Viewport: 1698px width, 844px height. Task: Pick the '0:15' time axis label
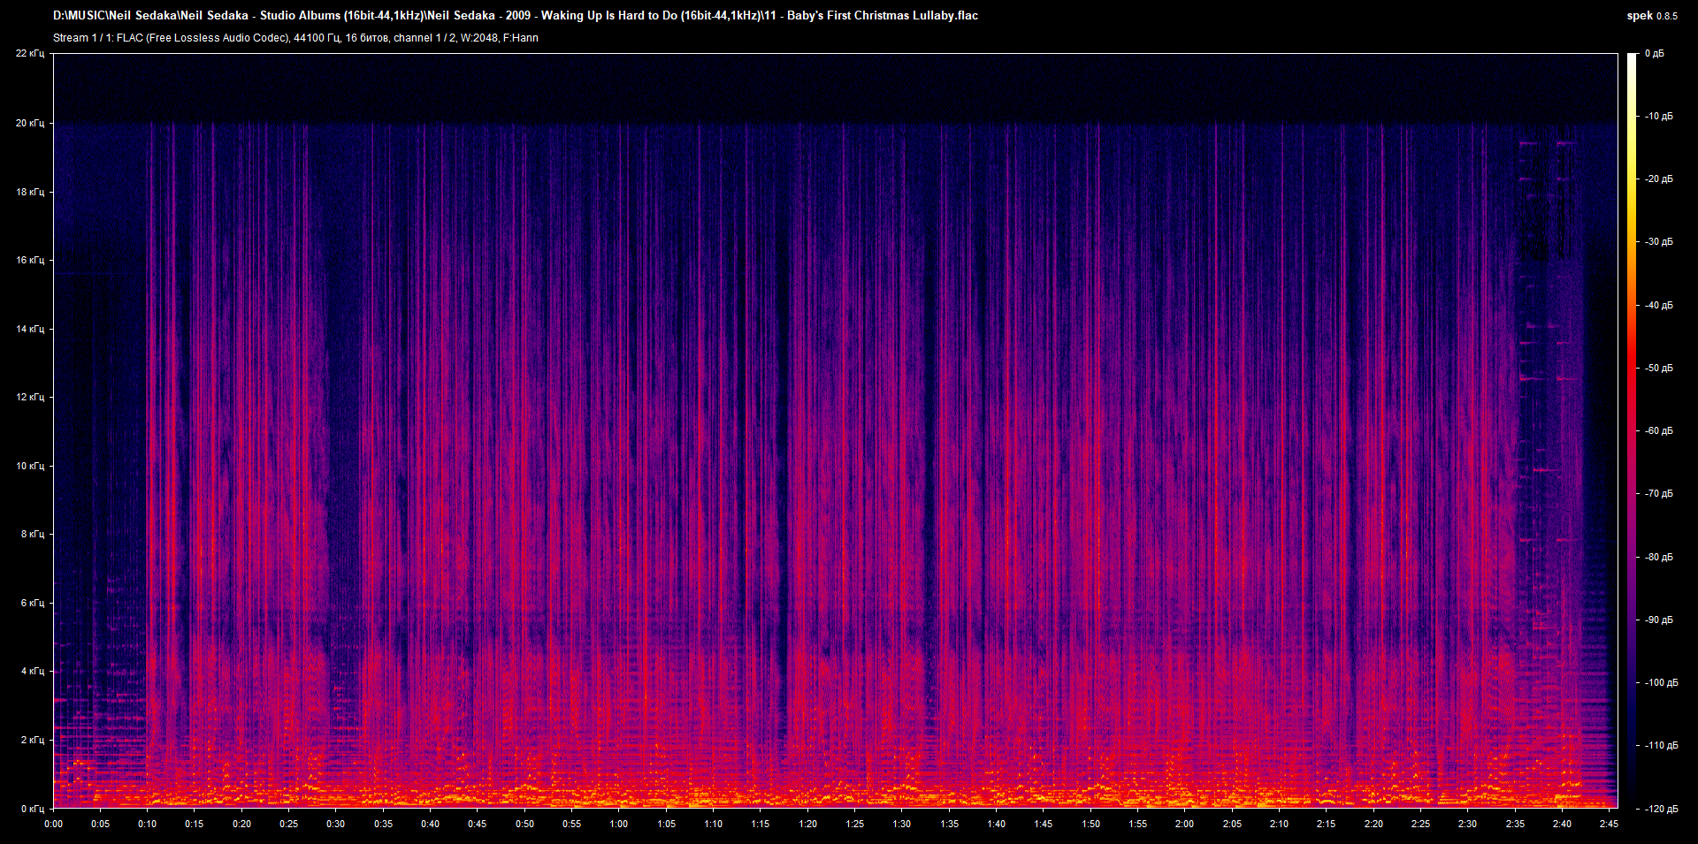(195, 824)
